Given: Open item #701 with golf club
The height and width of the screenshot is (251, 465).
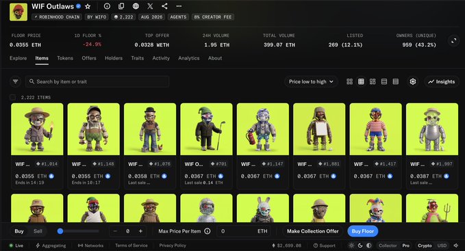Looking at the screenshot, I should point(206,129).
